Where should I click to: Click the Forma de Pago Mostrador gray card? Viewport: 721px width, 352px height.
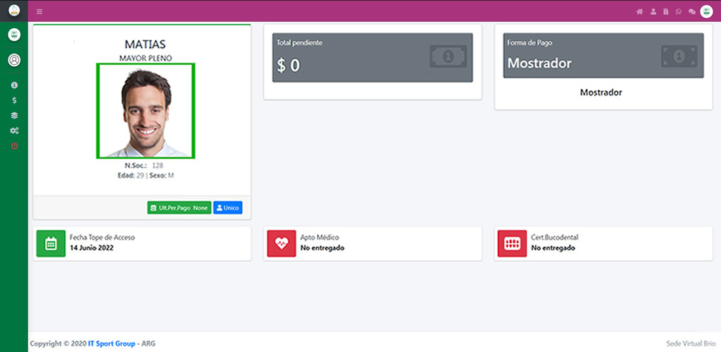click(603, 56)
